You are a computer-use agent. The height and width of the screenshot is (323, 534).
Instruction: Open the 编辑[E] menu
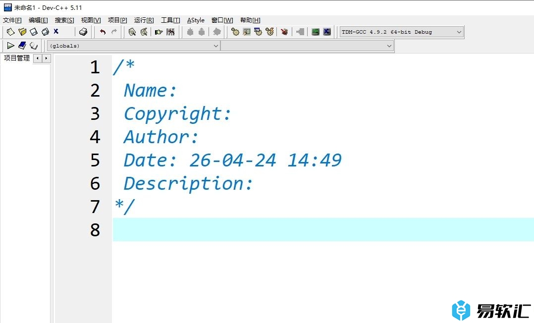(38, 20)
